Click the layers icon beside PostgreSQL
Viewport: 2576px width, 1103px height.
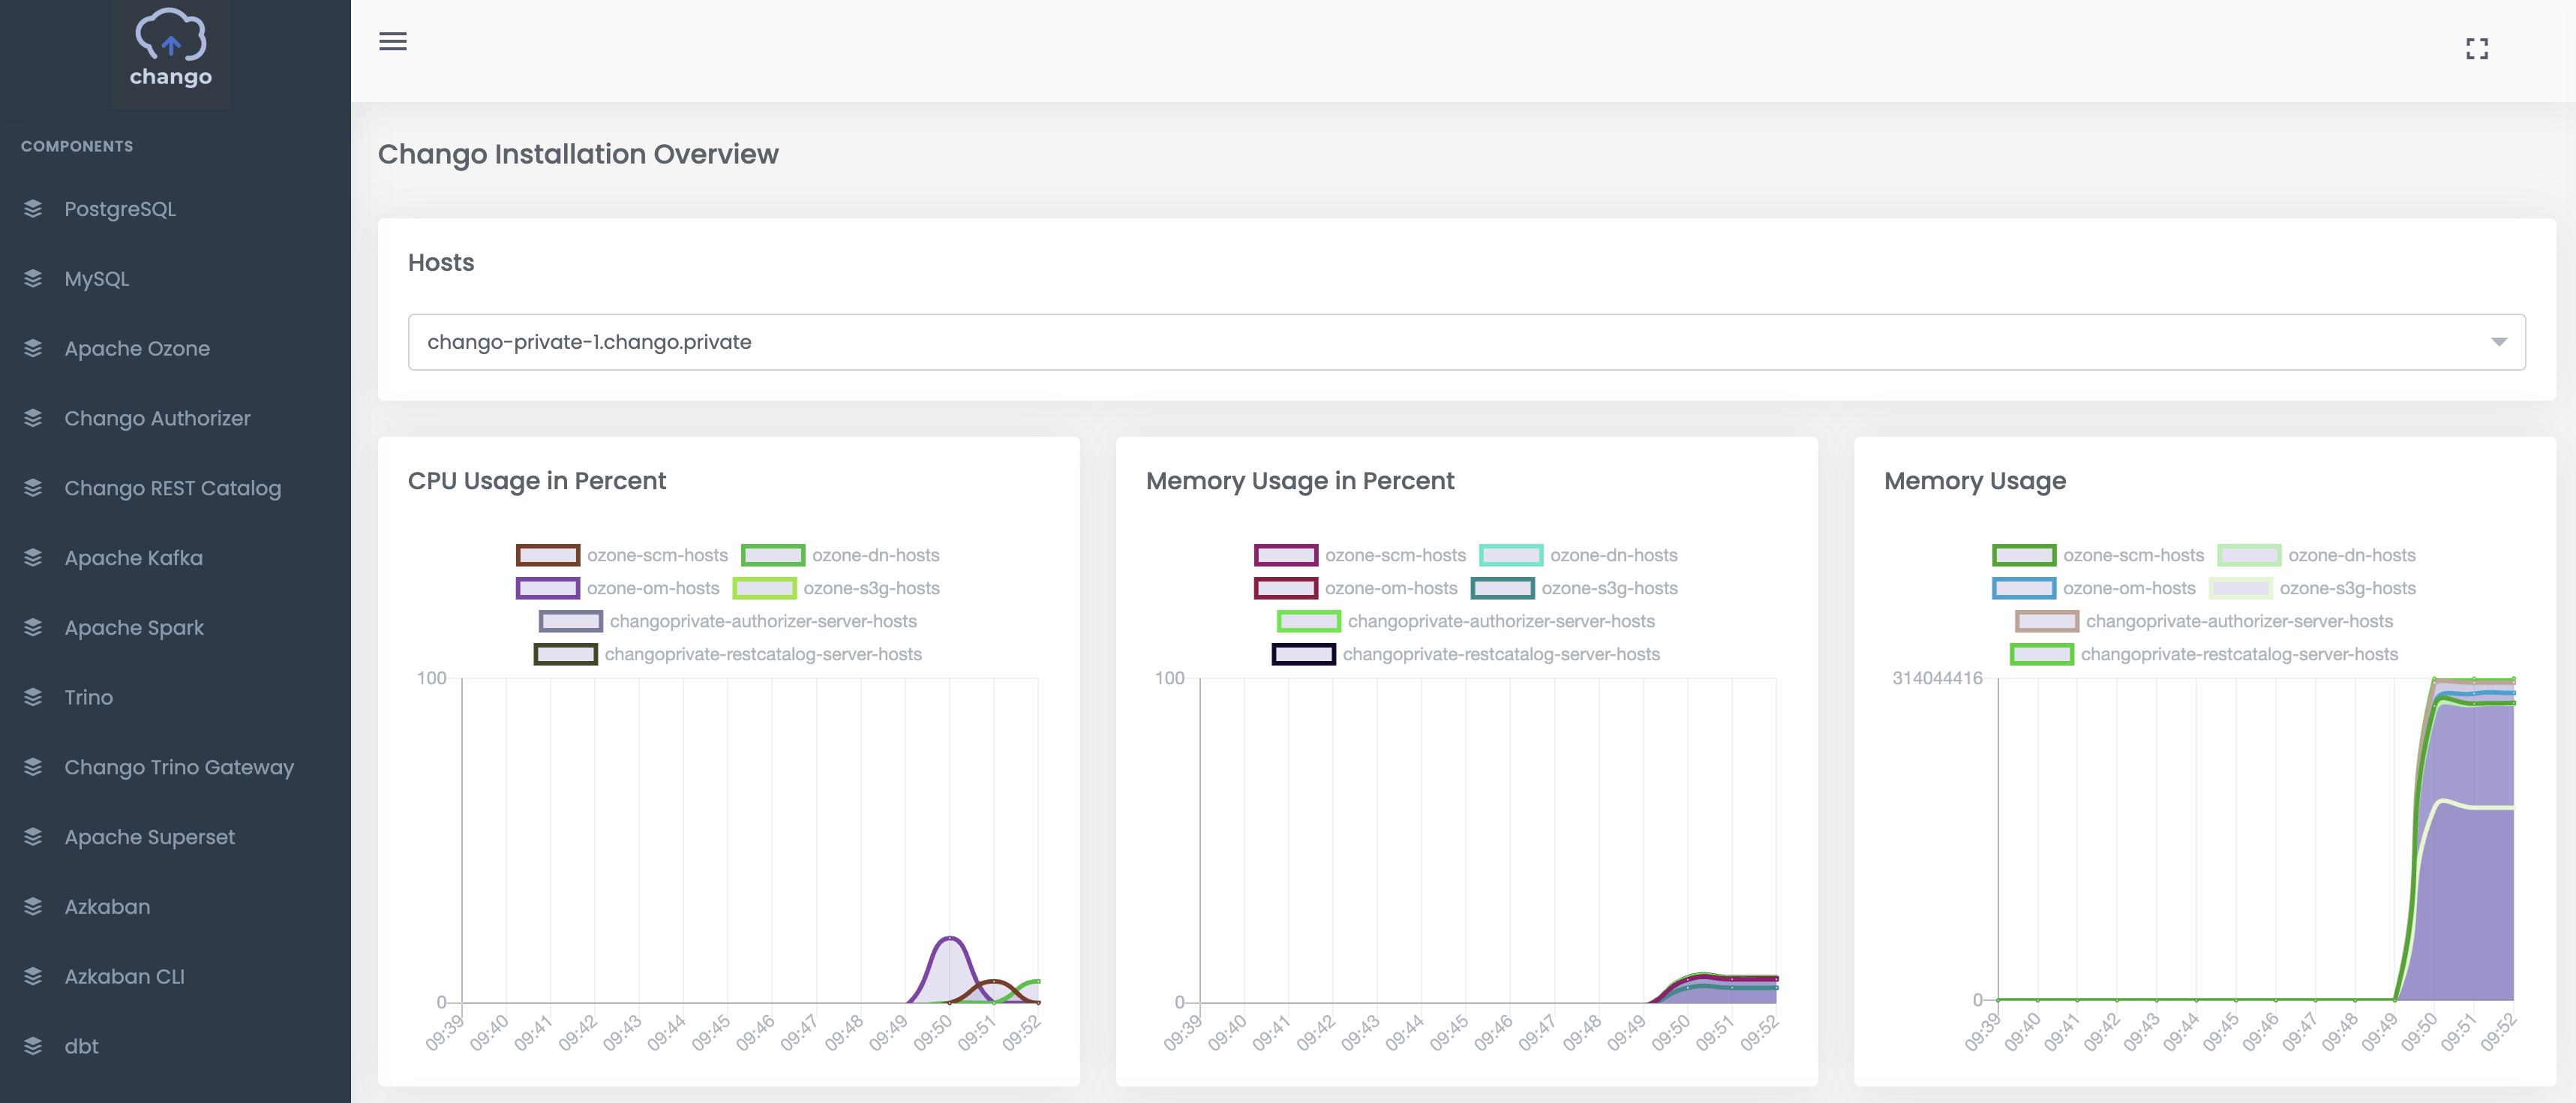pyautogui.click(x=33, y=209)
